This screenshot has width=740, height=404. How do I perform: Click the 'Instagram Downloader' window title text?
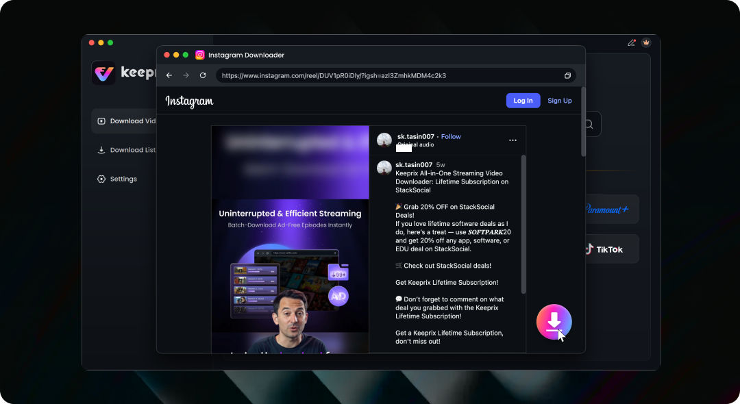(x=247, y=55)
